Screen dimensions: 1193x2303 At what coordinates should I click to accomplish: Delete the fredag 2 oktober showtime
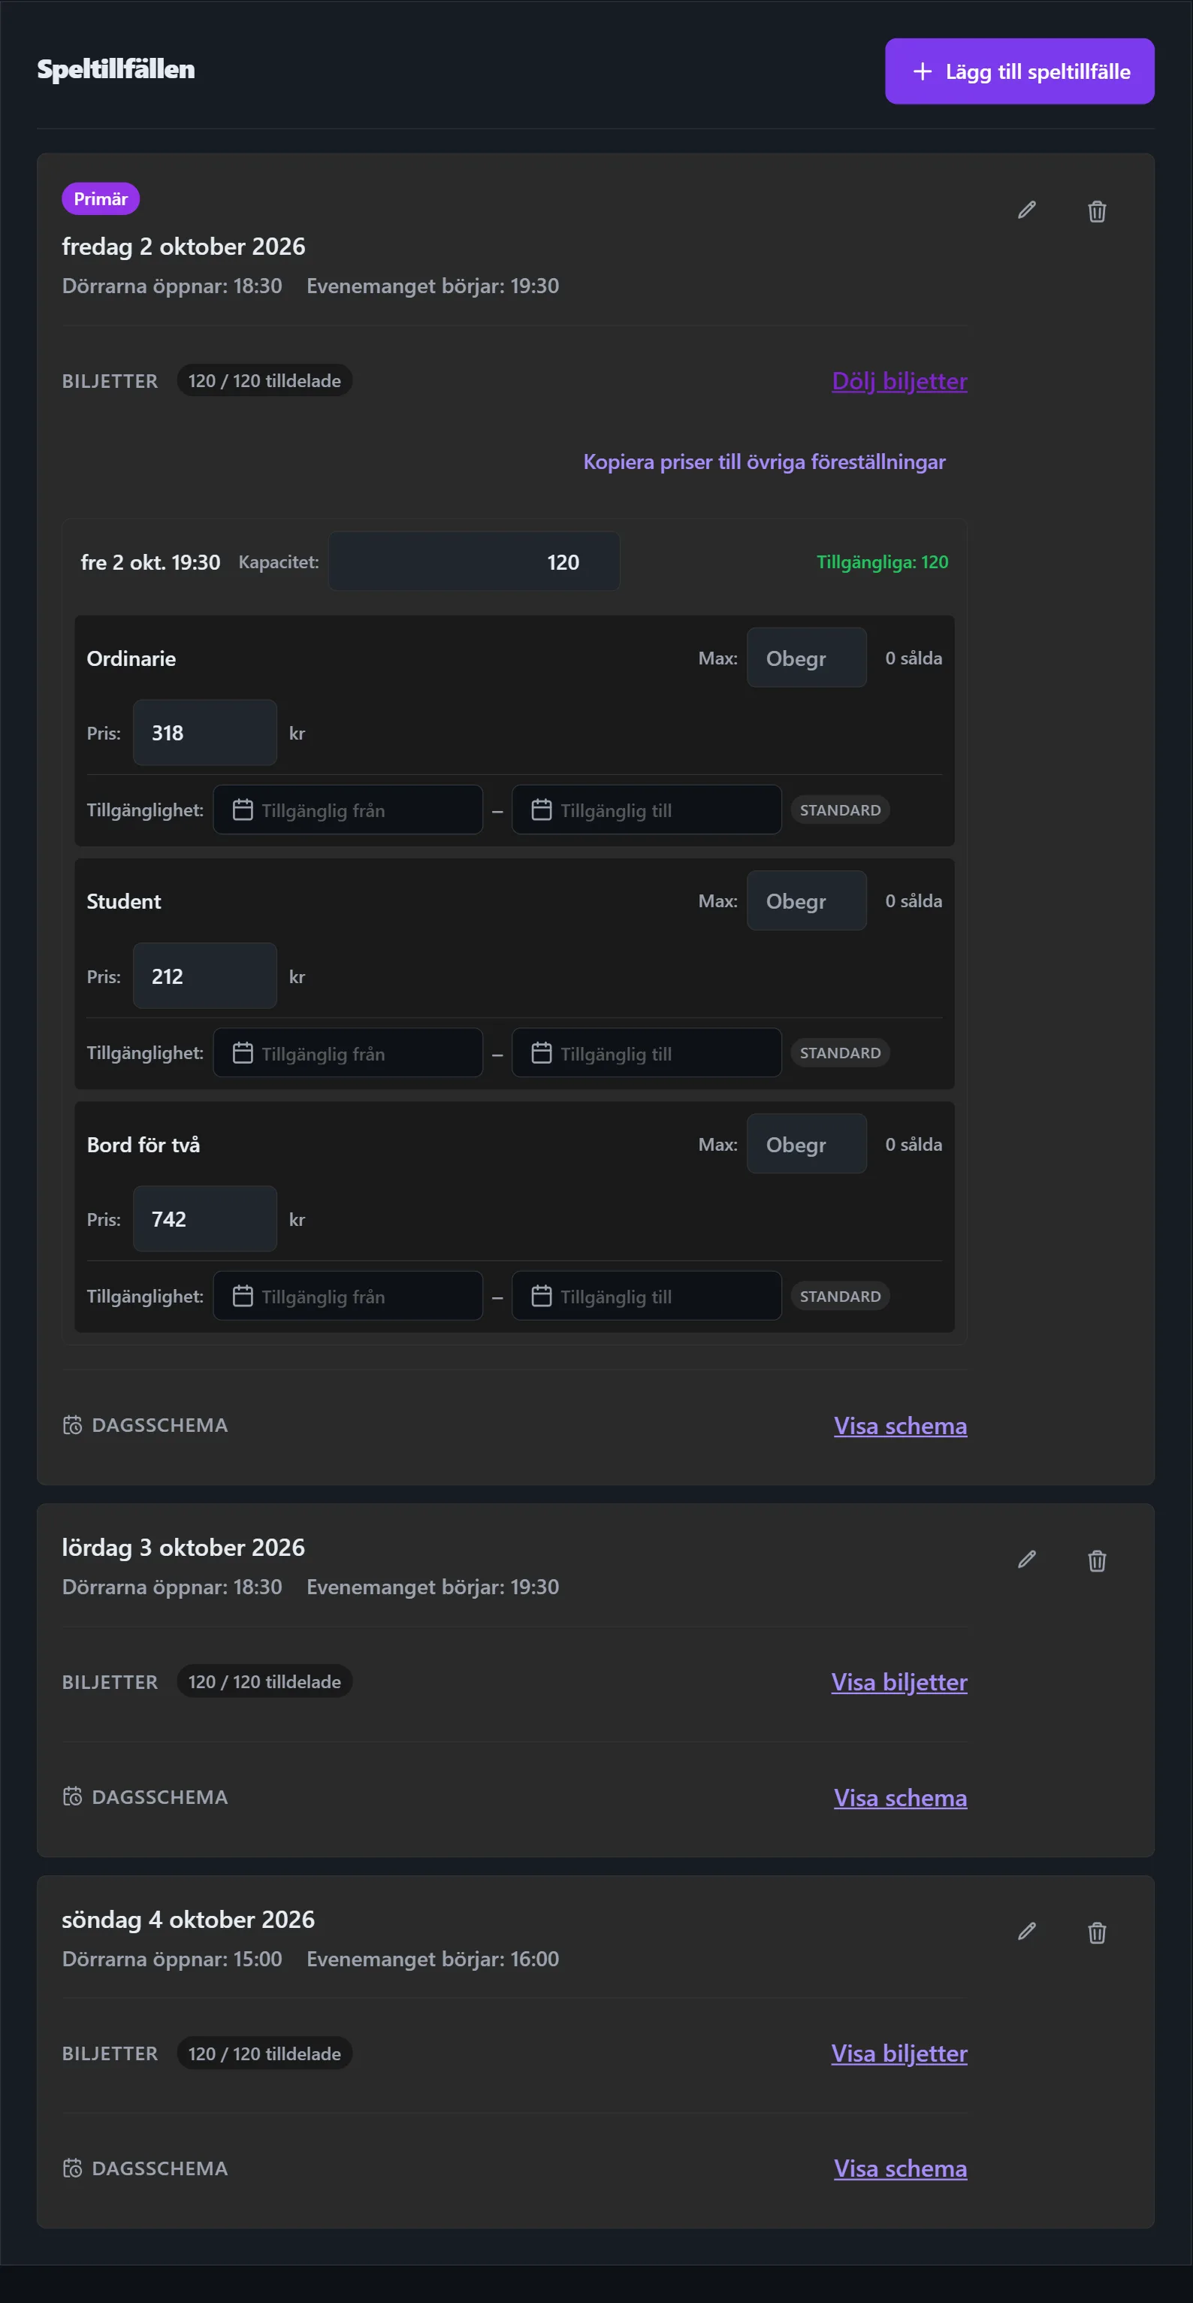[1097, 212]
